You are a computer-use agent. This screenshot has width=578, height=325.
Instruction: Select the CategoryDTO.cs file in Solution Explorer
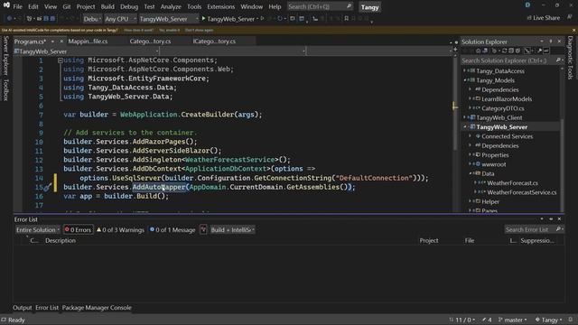pos(502,108)
